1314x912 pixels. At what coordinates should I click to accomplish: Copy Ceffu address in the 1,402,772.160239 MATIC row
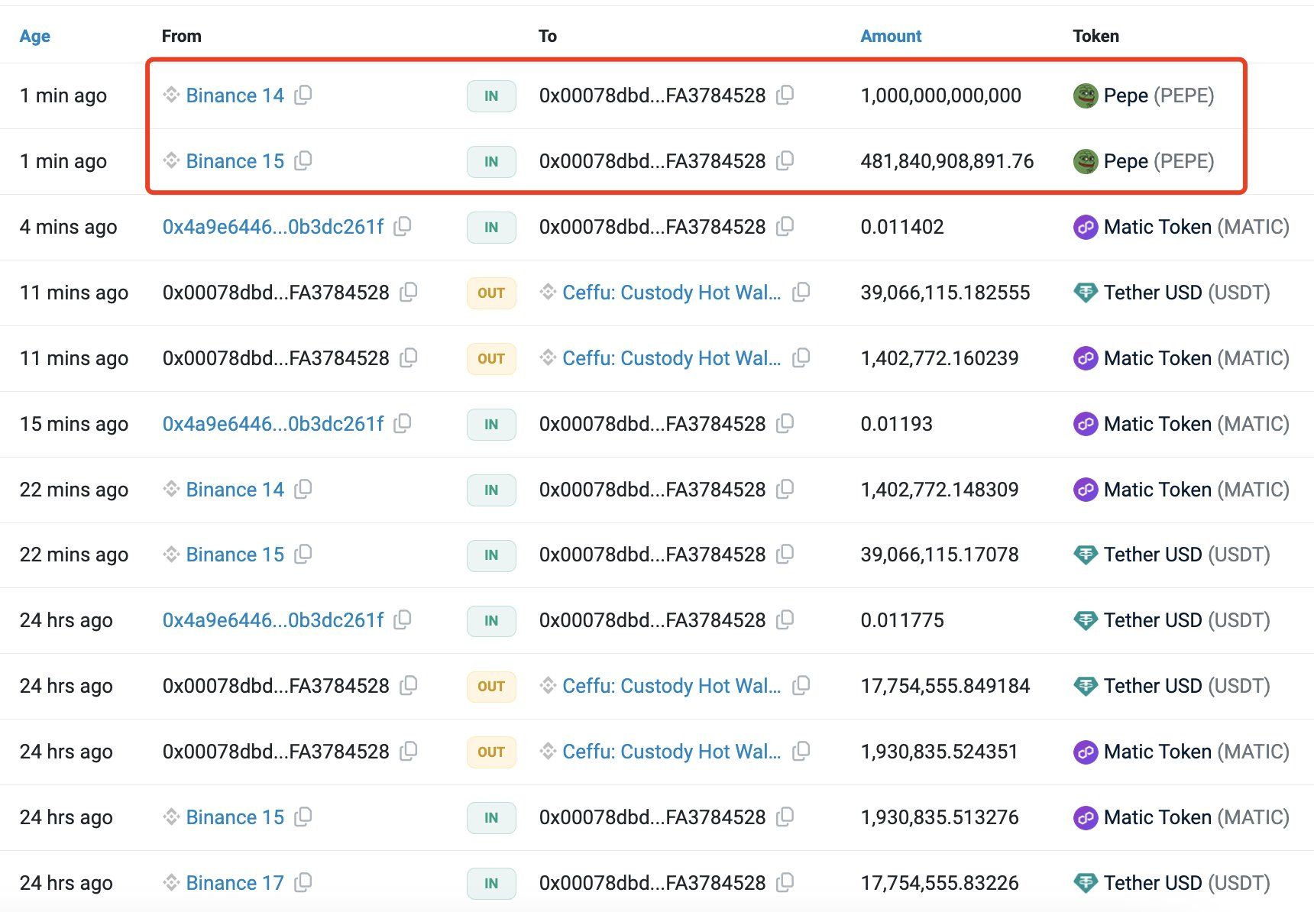801,357
